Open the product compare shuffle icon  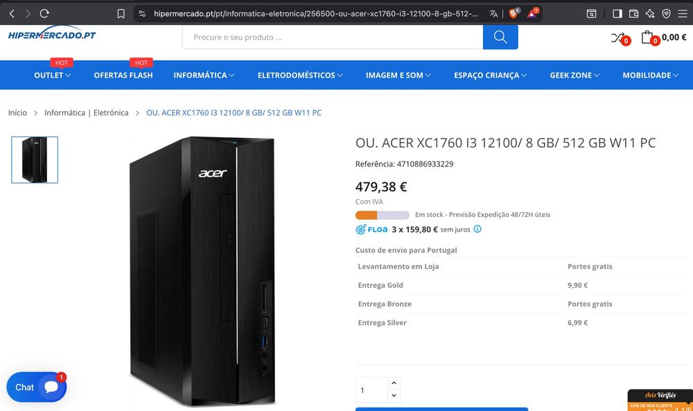tap(617, 37)
